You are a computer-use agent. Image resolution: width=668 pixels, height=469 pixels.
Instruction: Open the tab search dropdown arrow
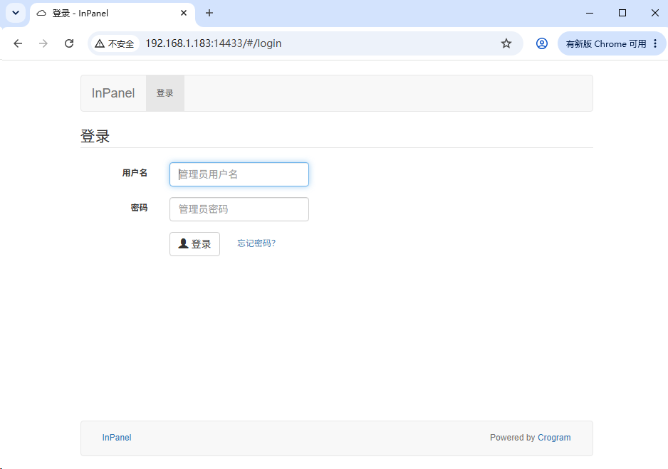click(x=16, y=13)
